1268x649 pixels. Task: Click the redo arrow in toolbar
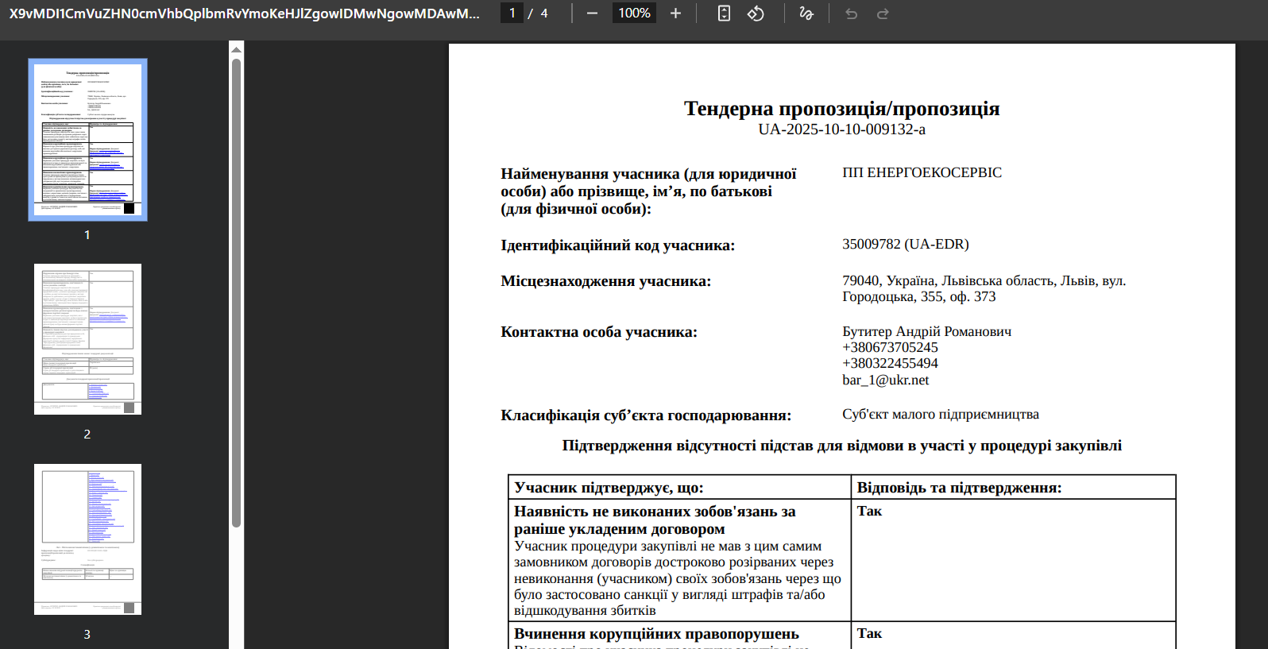[883, 14]
